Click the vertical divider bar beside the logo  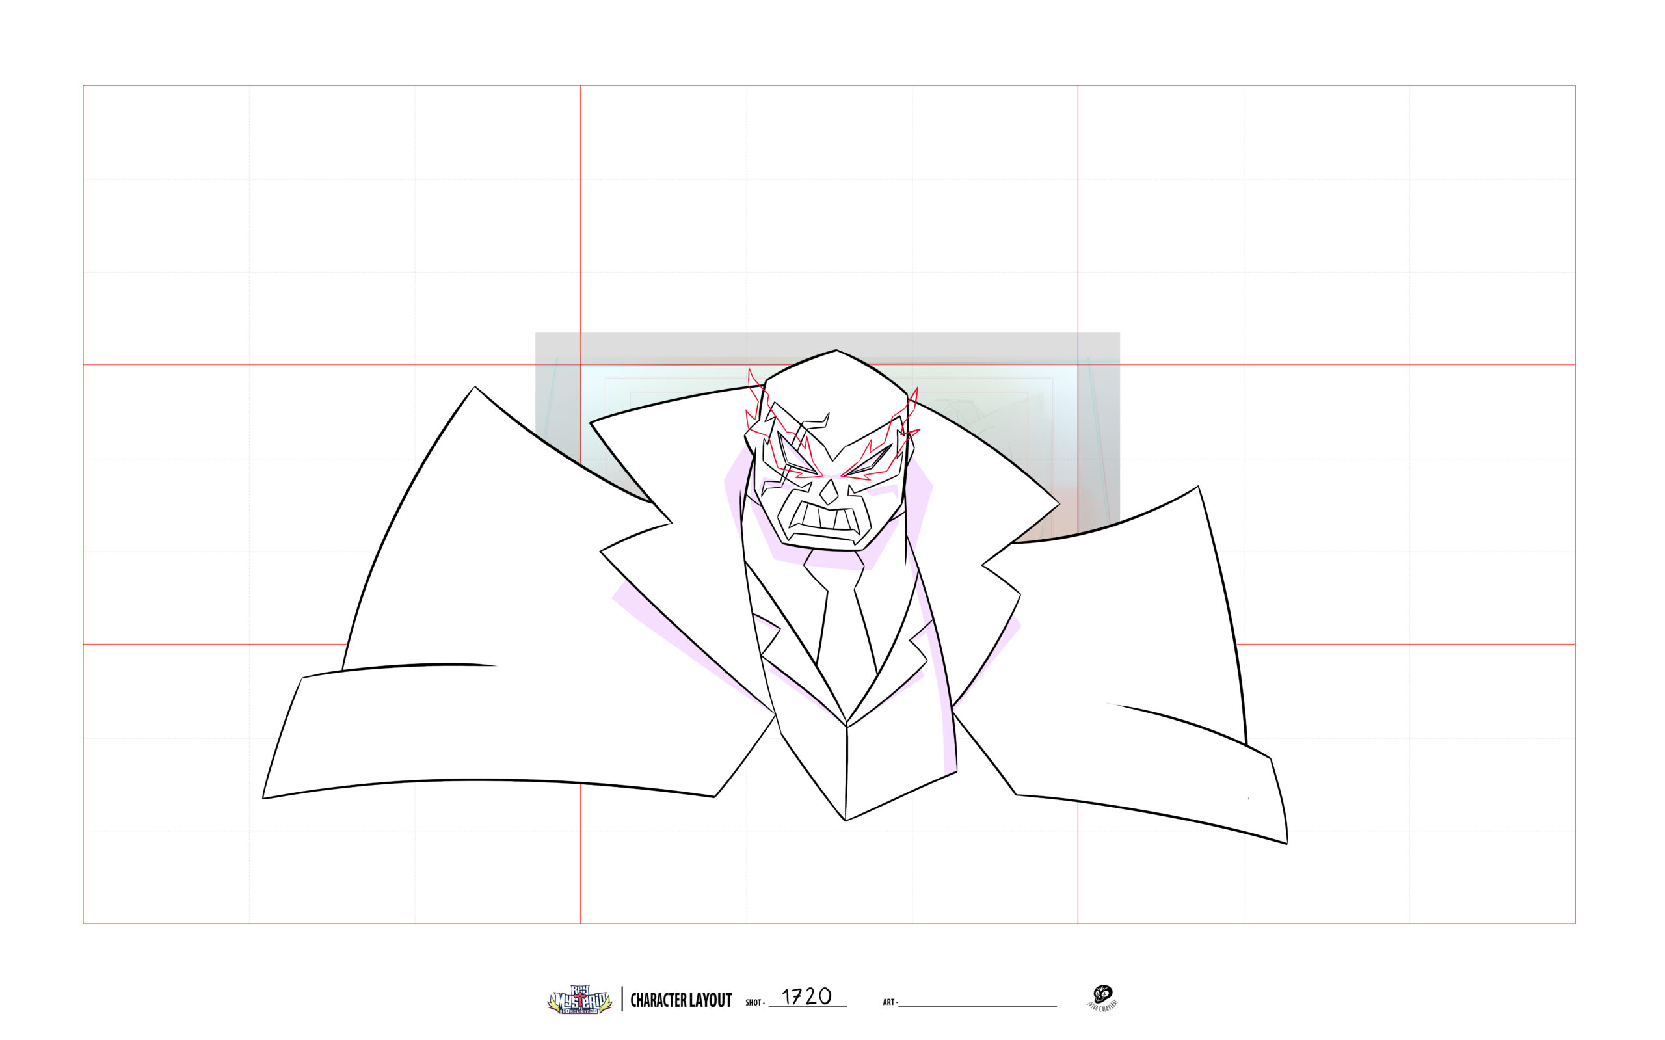pos(622,999)
